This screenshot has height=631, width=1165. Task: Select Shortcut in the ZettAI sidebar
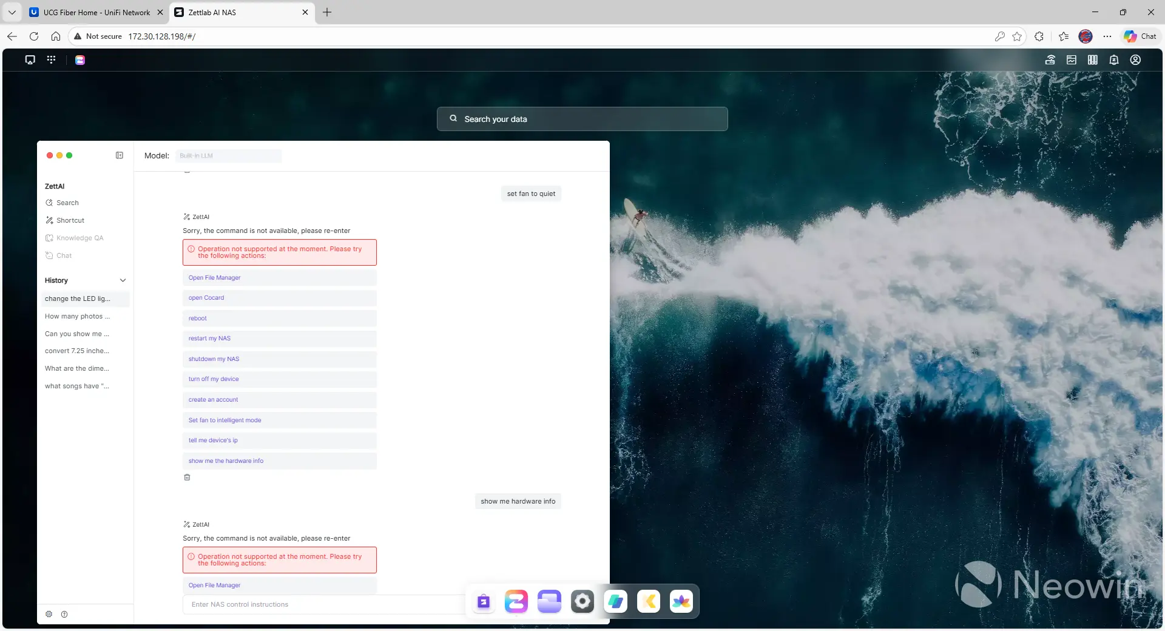(x=65, y=220)
